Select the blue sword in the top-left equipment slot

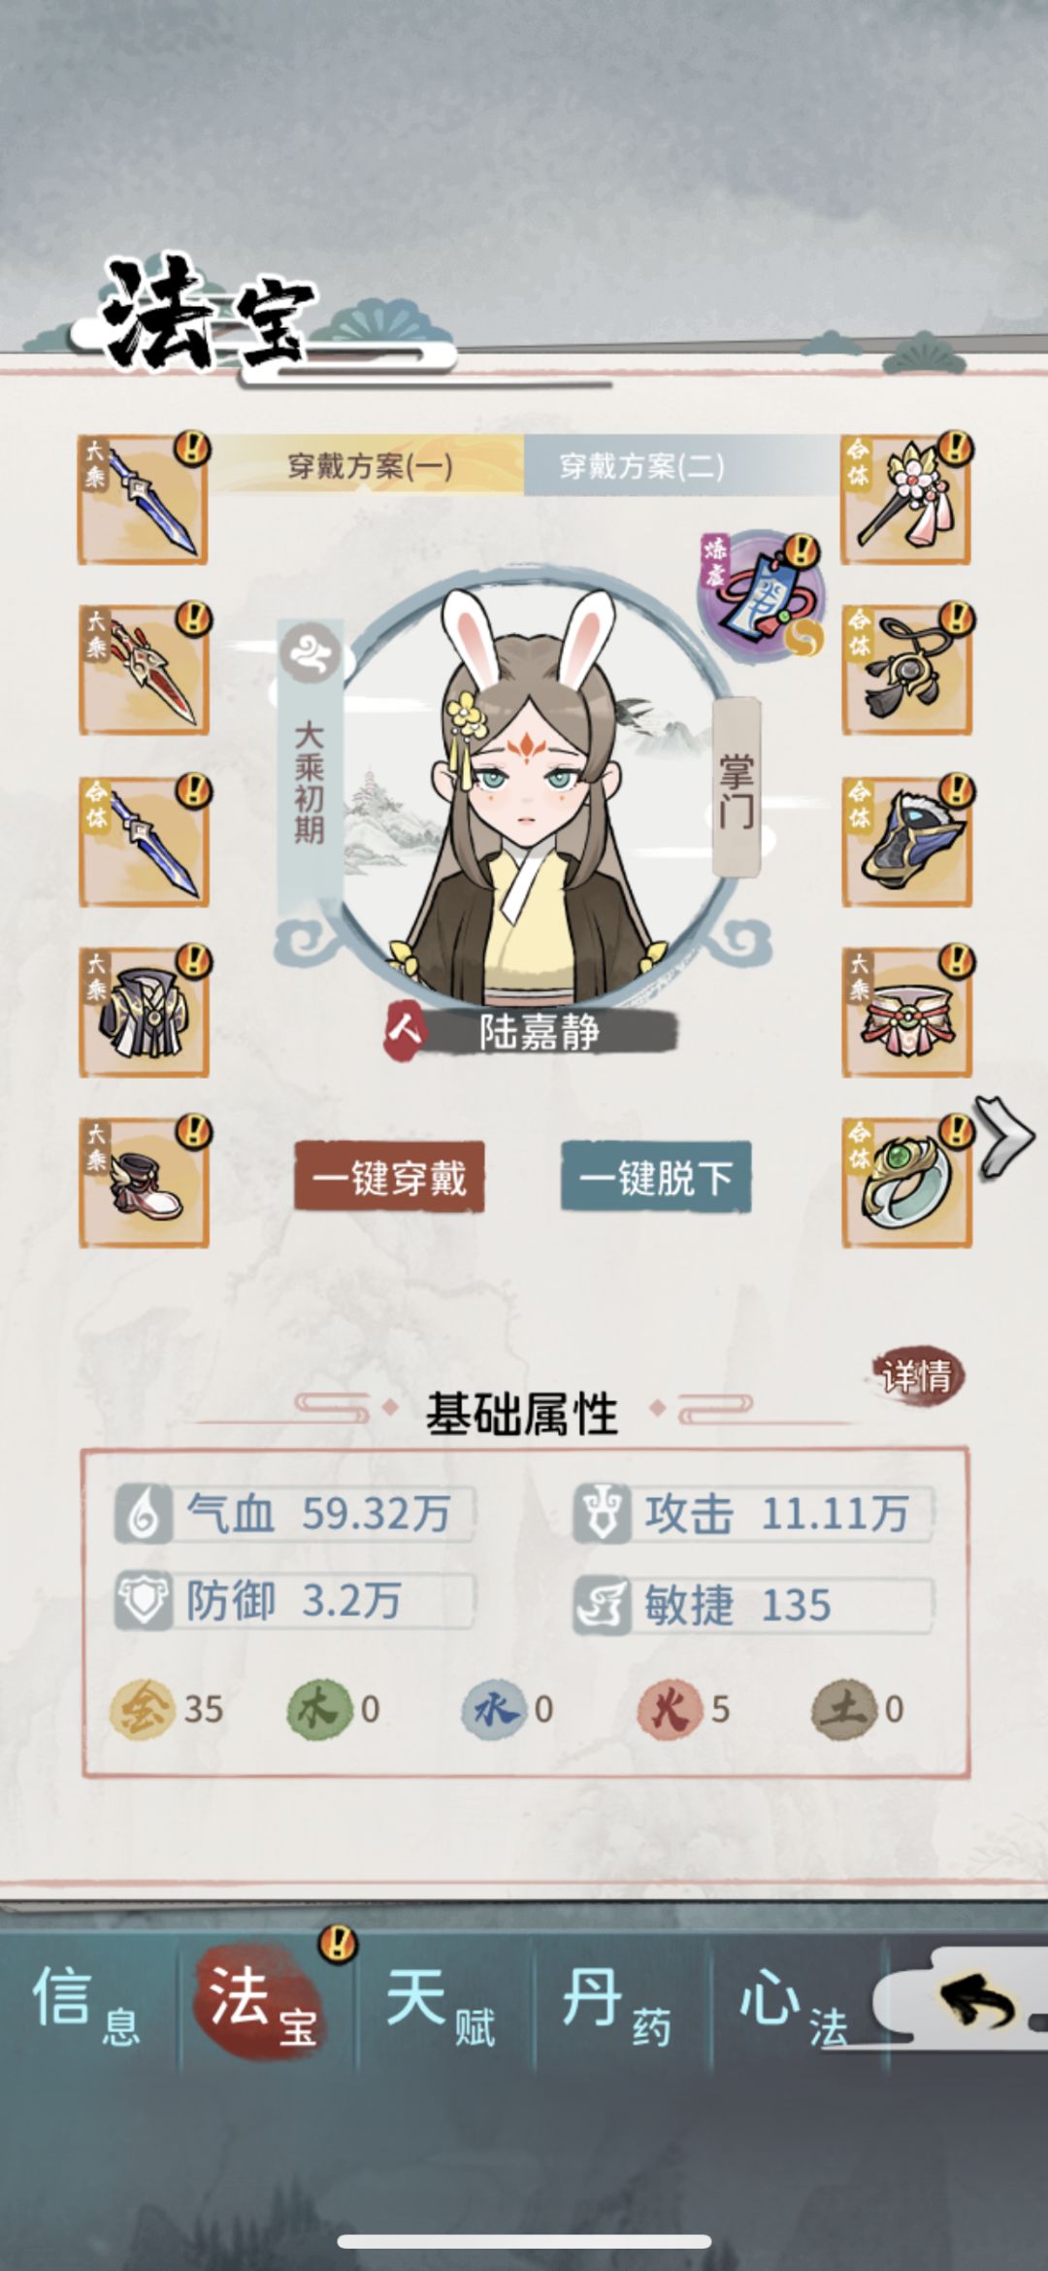[144, 500]
